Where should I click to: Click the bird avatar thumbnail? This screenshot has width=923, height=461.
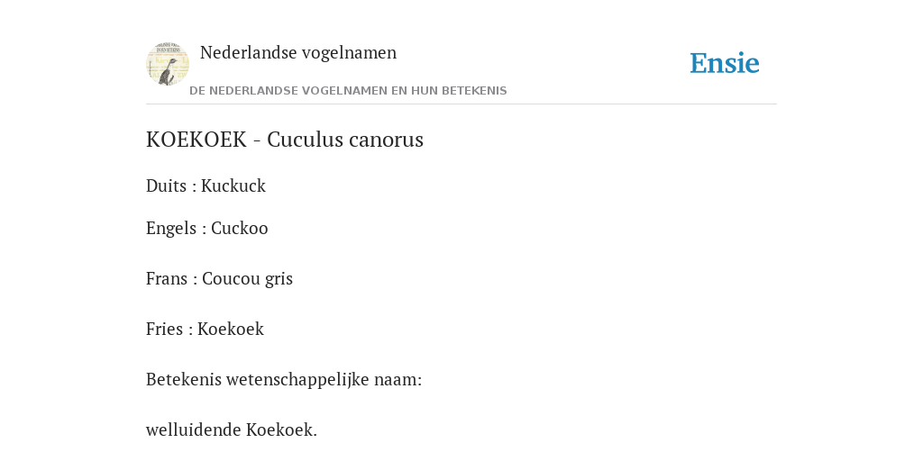pyautogui.click(x=168, y=64)
